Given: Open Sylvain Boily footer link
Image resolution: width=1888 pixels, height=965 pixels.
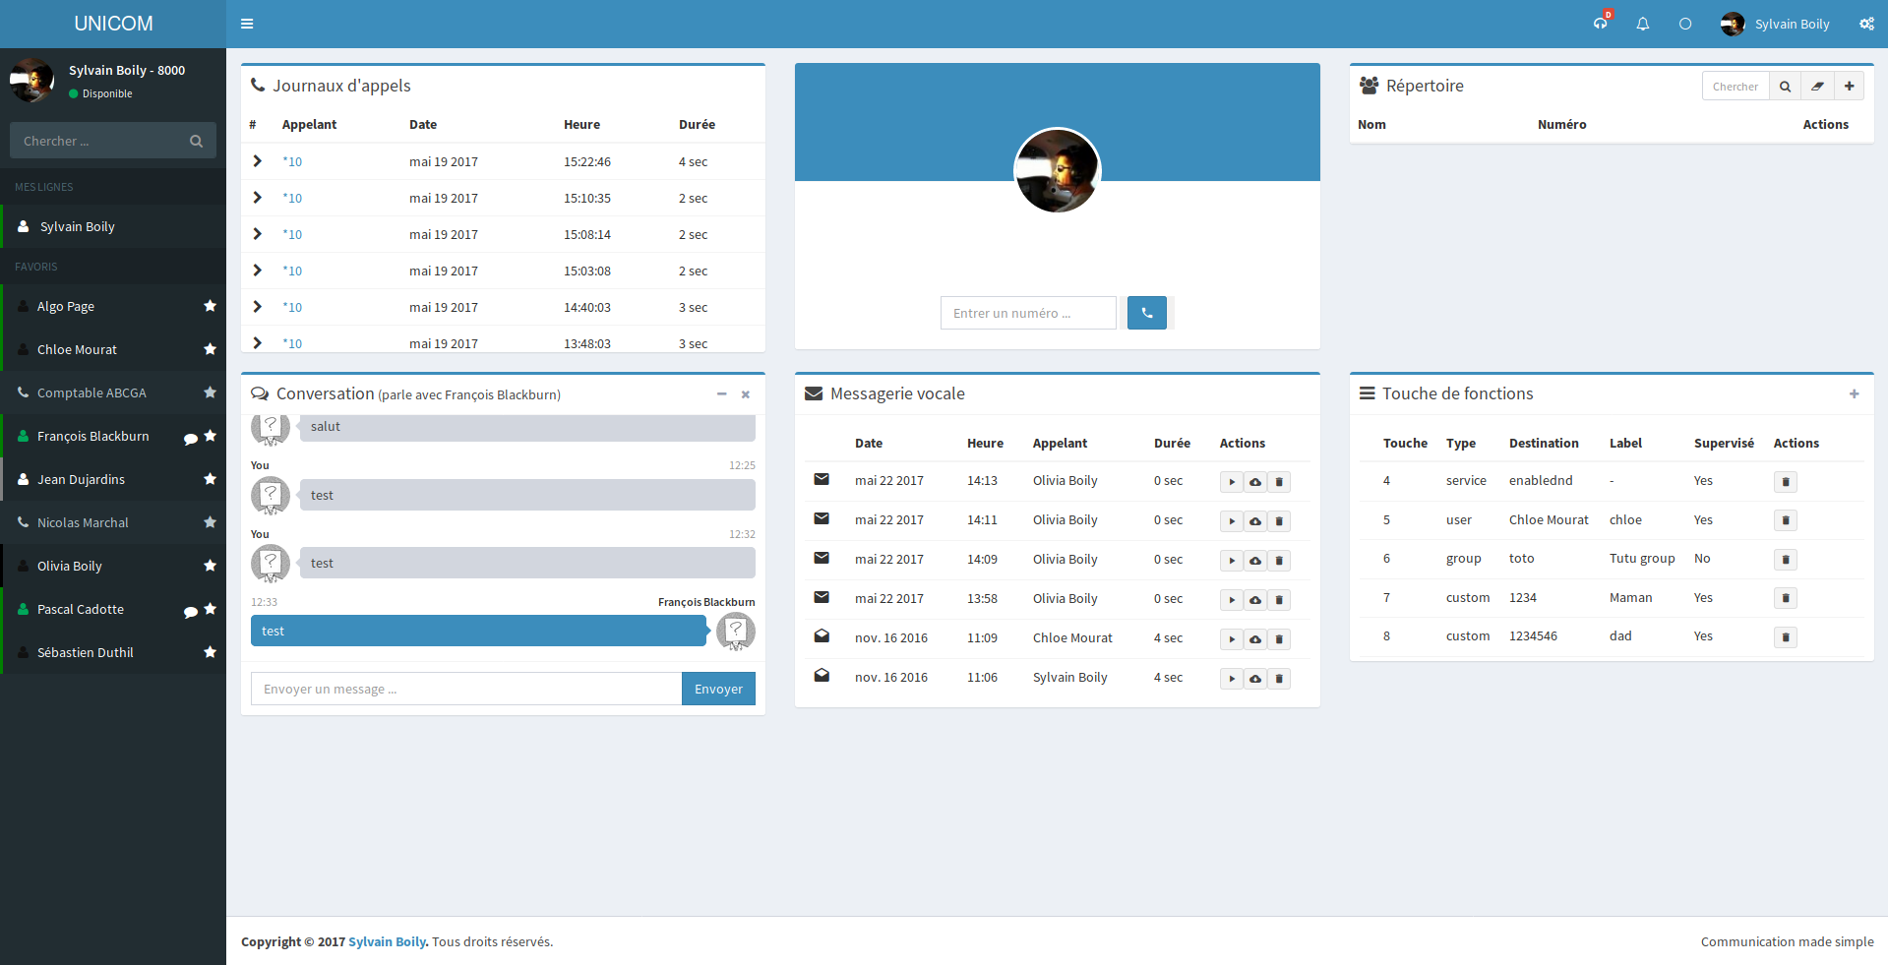Looking at the screenshot, I should point(388,941).
